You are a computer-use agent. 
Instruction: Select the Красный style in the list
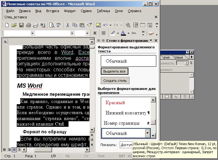[x=115, y=103]
